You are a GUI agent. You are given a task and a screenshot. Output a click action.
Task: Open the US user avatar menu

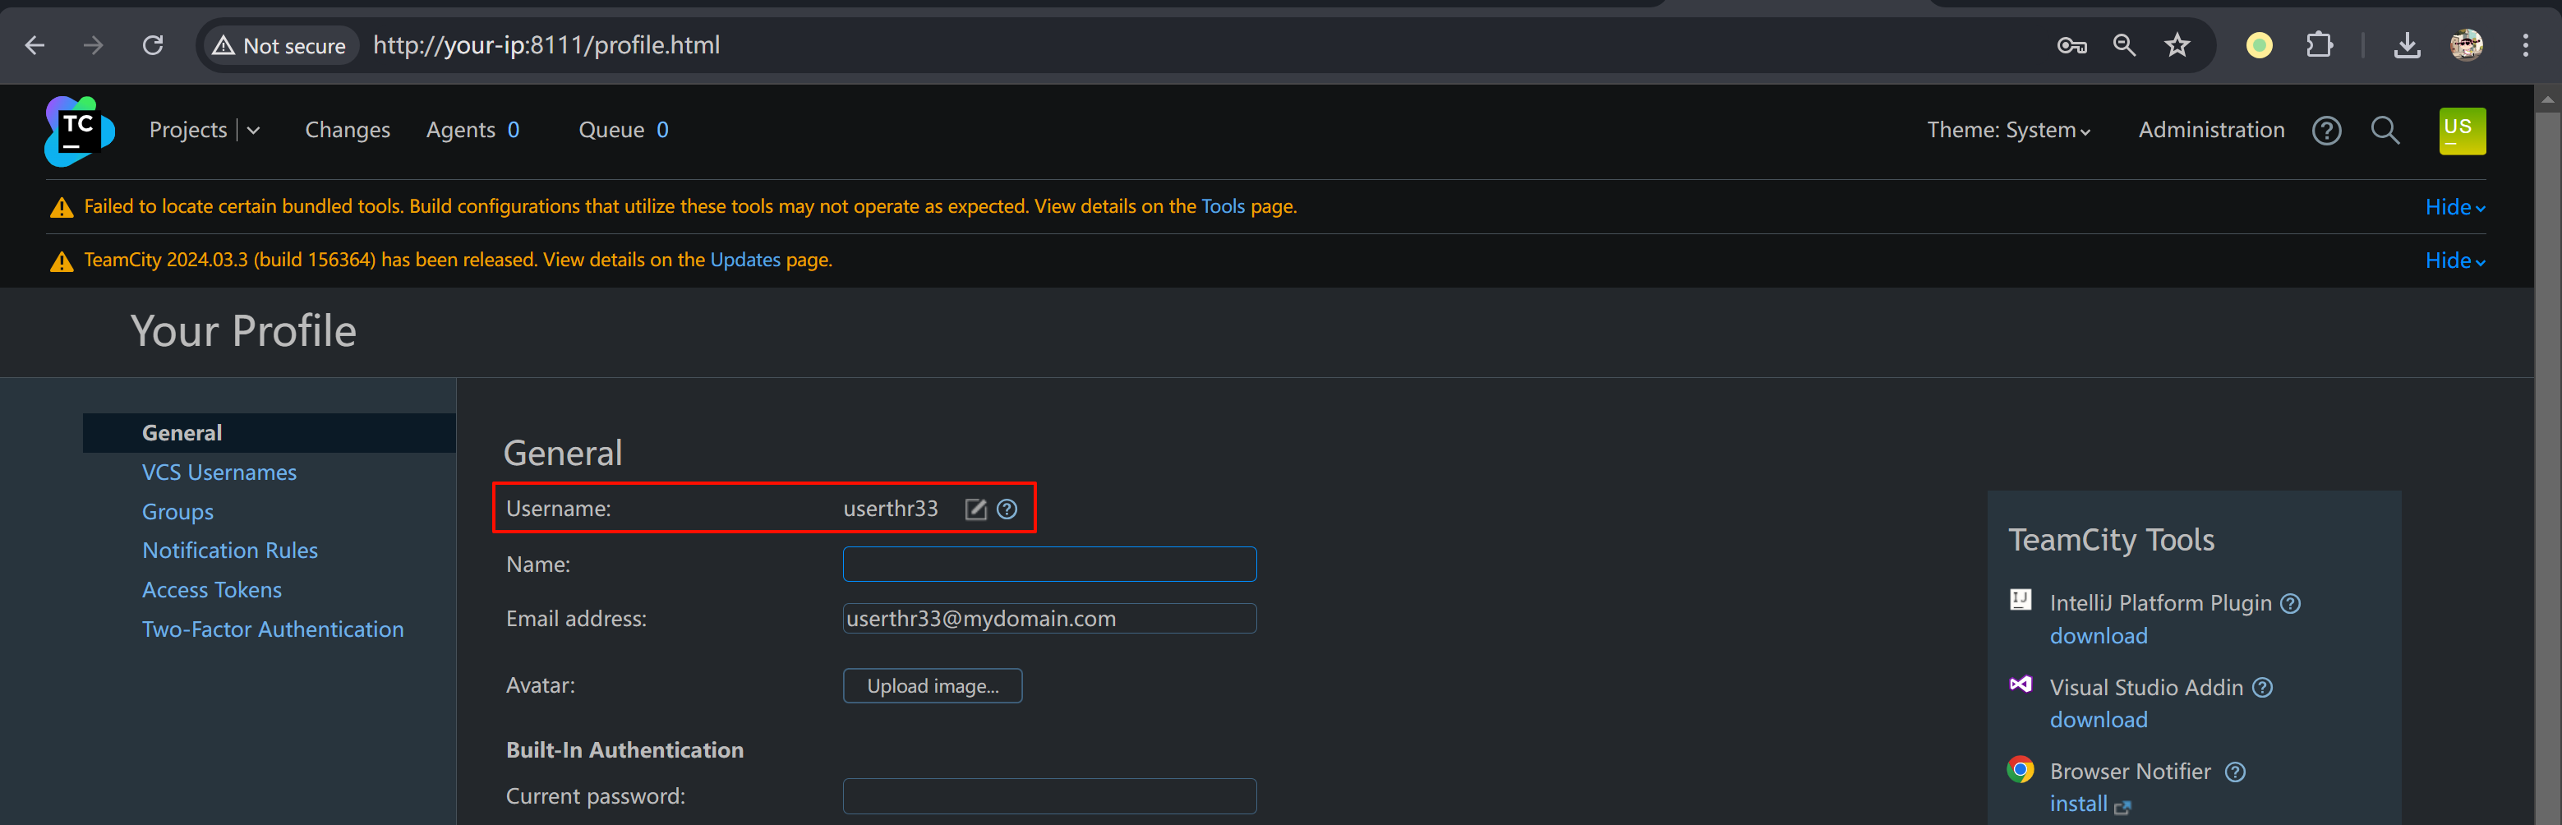pos(2462,131)
